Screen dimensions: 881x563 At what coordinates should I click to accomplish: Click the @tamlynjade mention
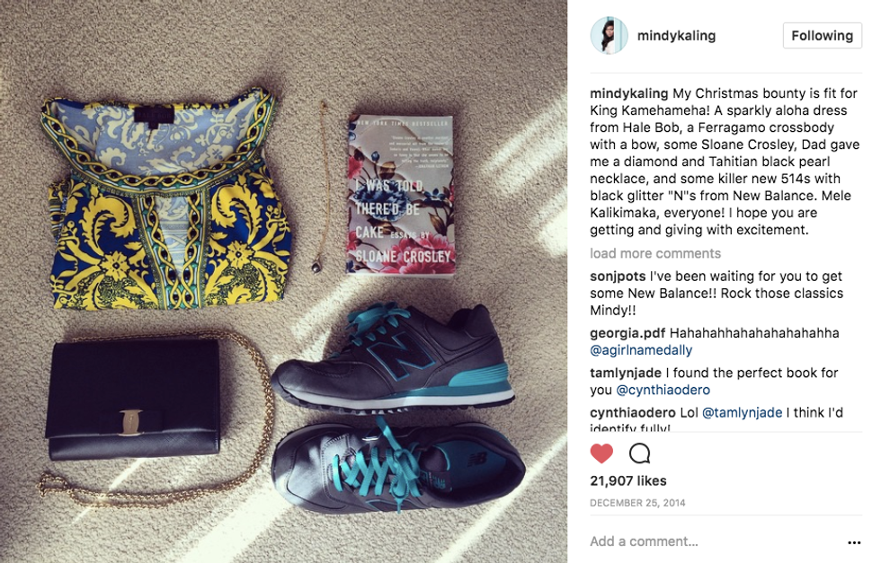tap(743, 412)
